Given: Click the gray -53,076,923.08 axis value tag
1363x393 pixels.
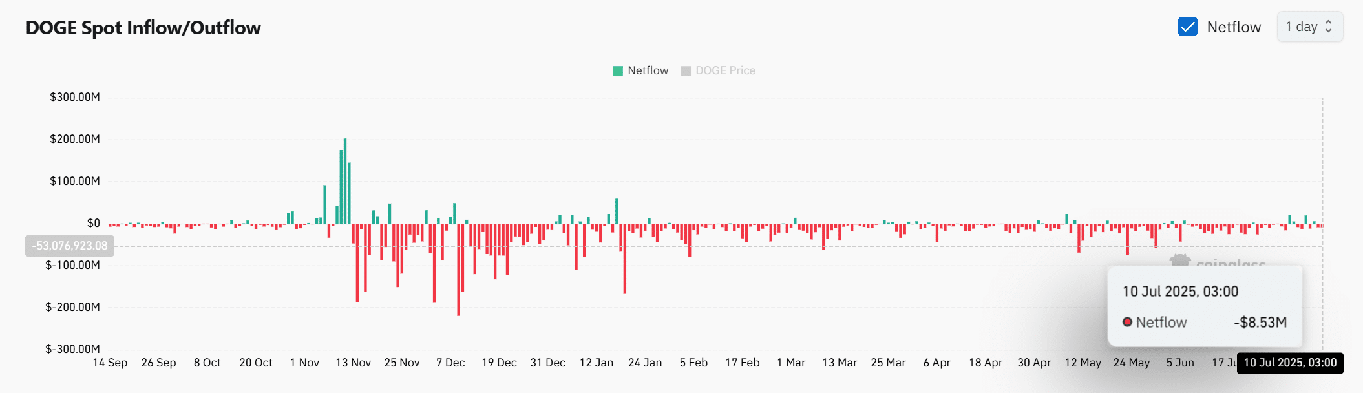Looking at the screenshot, I should tap(70, 246).
